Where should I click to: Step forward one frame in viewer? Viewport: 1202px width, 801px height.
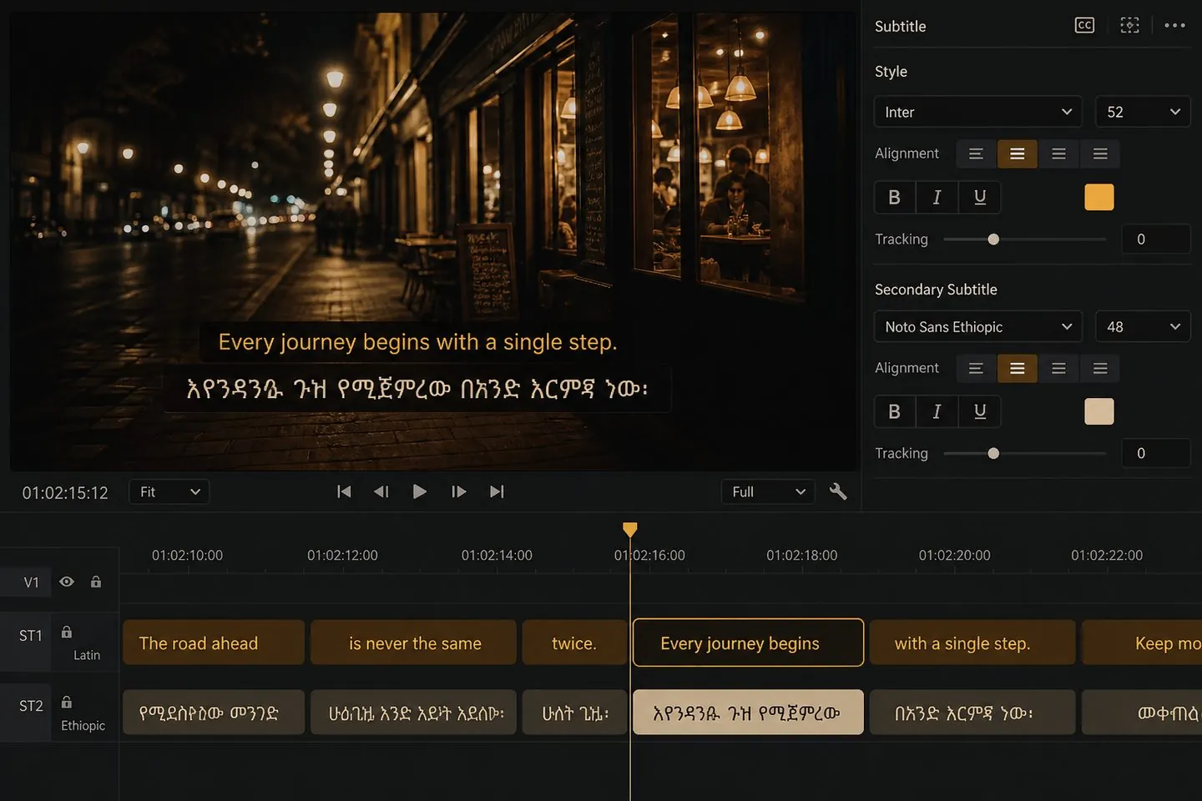458,491
